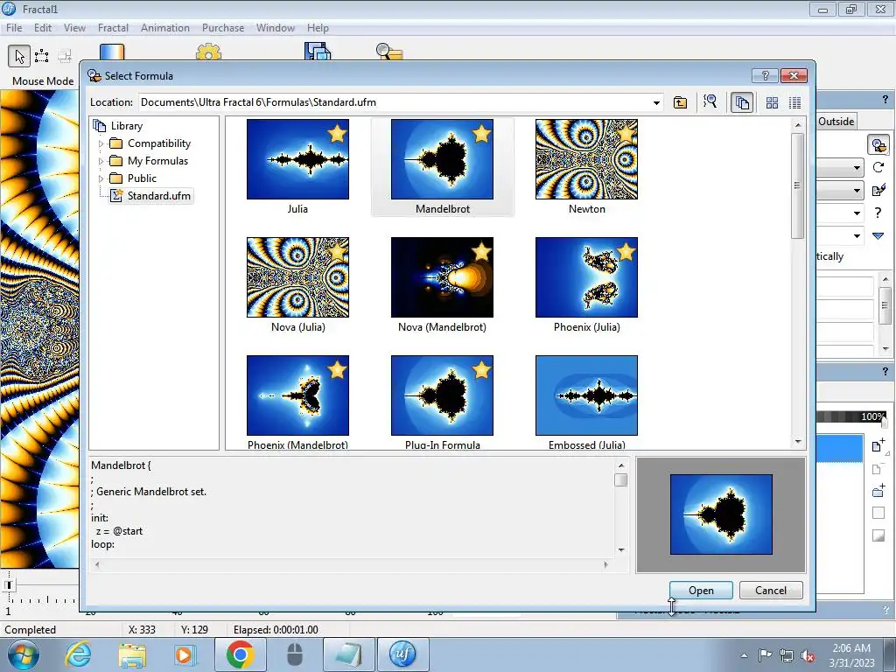Open the Window menu
Image resolution: width=896 pixels, height=672 pixels.
pyautogui.click(x=276, y=27)
